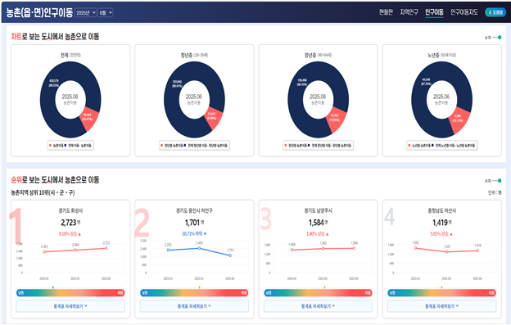Expand 통계표 자세히보기 for 용인시 처인구
The height and width of the screenshot is (325, 511).
point(194,306)
